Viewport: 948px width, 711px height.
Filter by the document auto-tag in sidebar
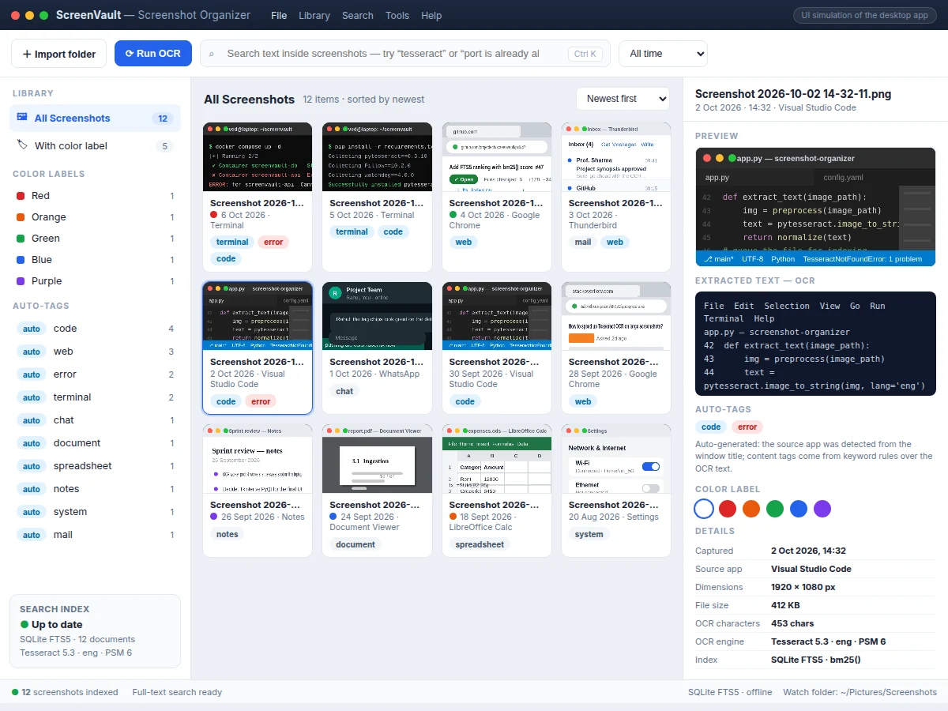tap(95, 443)
